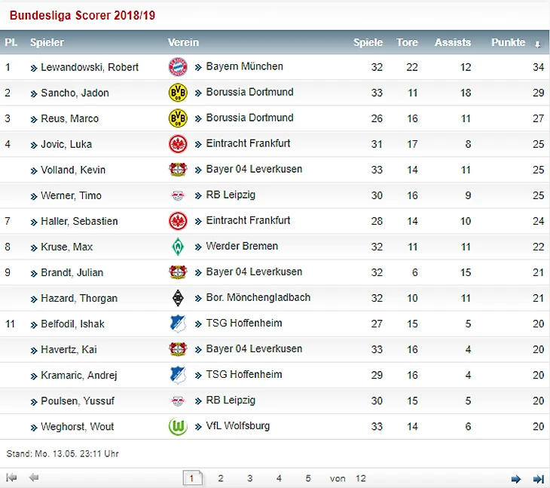The height and width of the screenshot is (488, 550).
Task: Open Haller, Sebastien player link
Action: point(79,221)
